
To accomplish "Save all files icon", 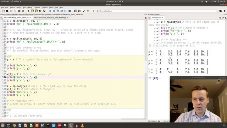I will (x=15, y=11).
